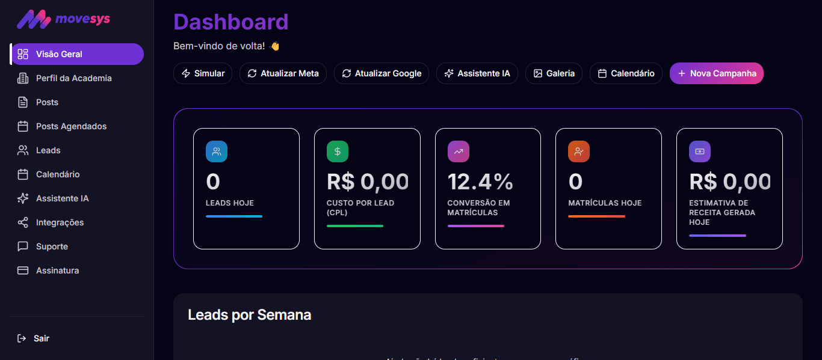Click the blue Leads Hoje people icon
Image resolution: width=822 pixels, height=360 pixels.
pos(217,151)
